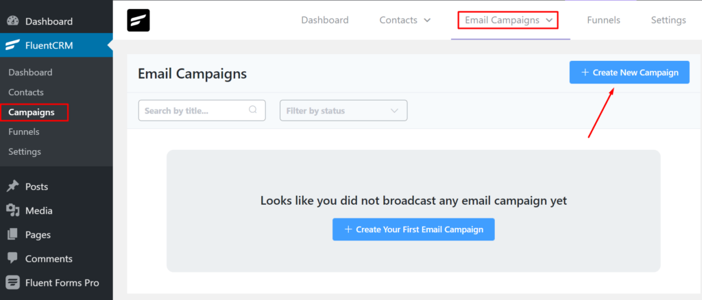Switch to the Settings tab in the top navigation
Screen dimensions: 702x300
[668, 20]
